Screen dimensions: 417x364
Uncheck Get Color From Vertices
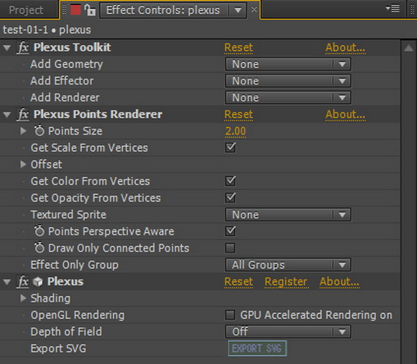[230, 181]
